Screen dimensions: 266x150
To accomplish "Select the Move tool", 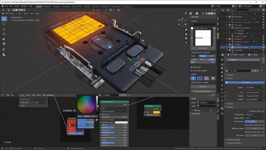I will click(4, 29).
